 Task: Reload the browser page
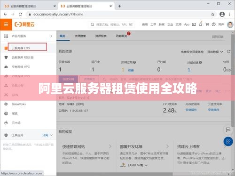[x=20, y=14]
